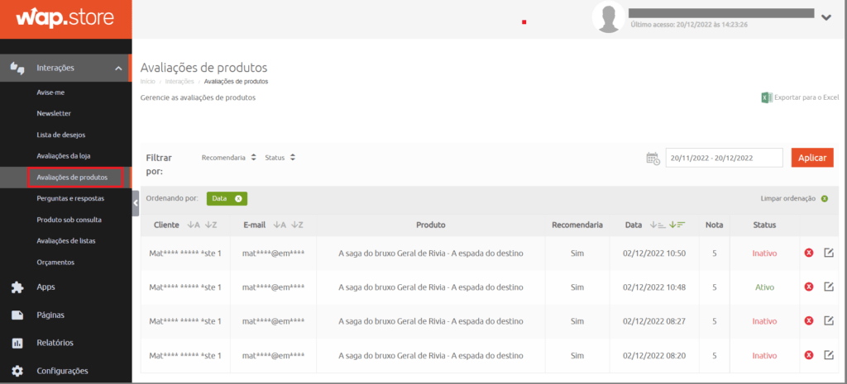Viewport: 847px width, 384px height.
Task: Collapse the Interações menu section
Action: [x=118, y=68]
